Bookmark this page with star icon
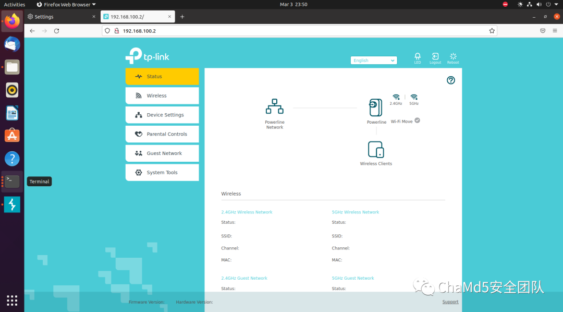563x312 pixels. coord(492,31)
